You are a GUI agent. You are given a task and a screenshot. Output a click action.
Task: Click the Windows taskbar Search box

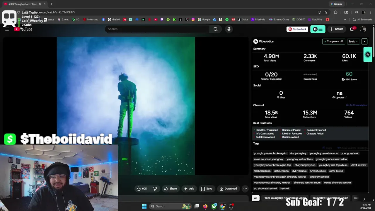tap(170, 206)
